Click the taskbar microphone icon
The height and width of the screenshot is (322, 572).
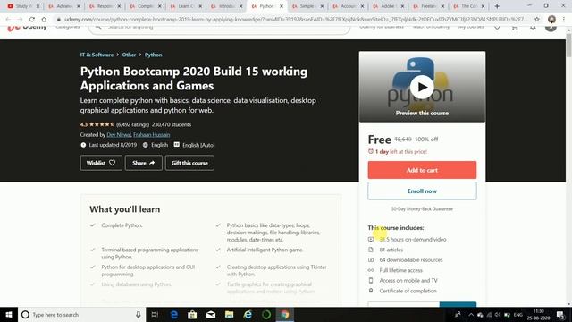tap(139, 314)
